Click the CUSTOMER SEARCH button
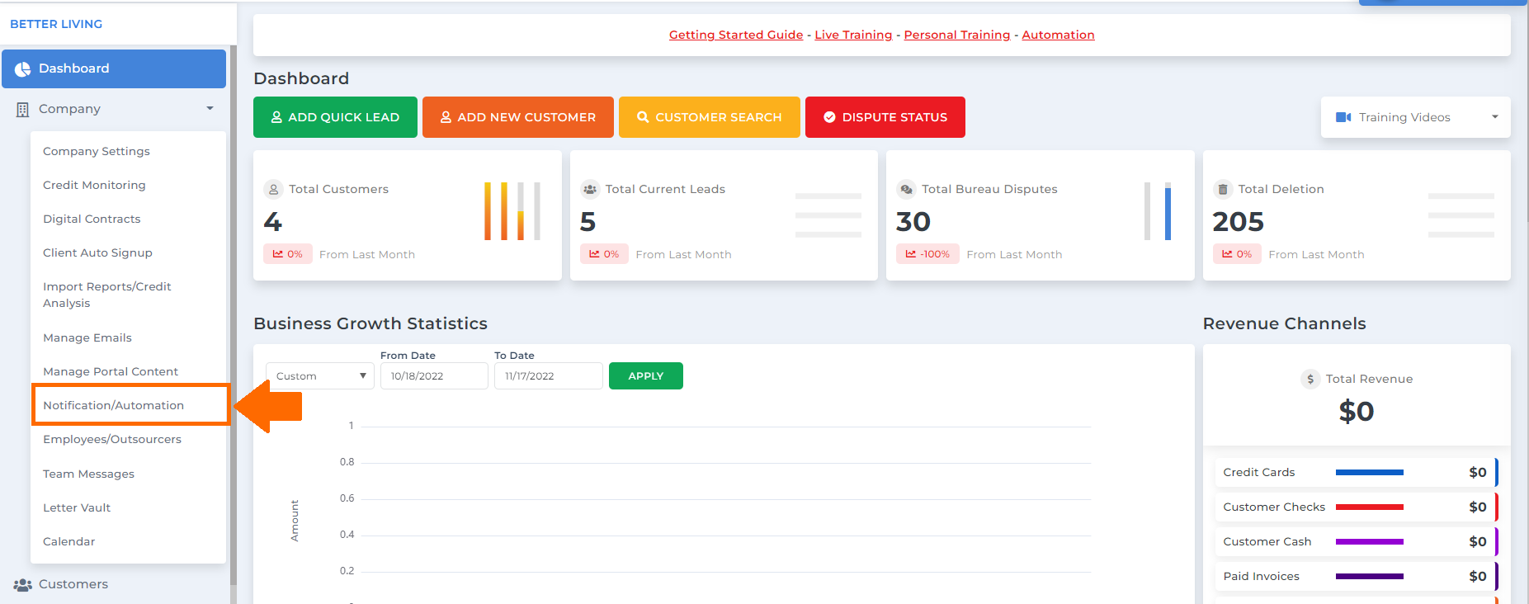The height and width of the screenshot is (604, 1529). 710,117
